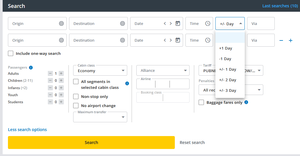
Task: Click the minus icon to remove flight segment
Action: point(281,40)
